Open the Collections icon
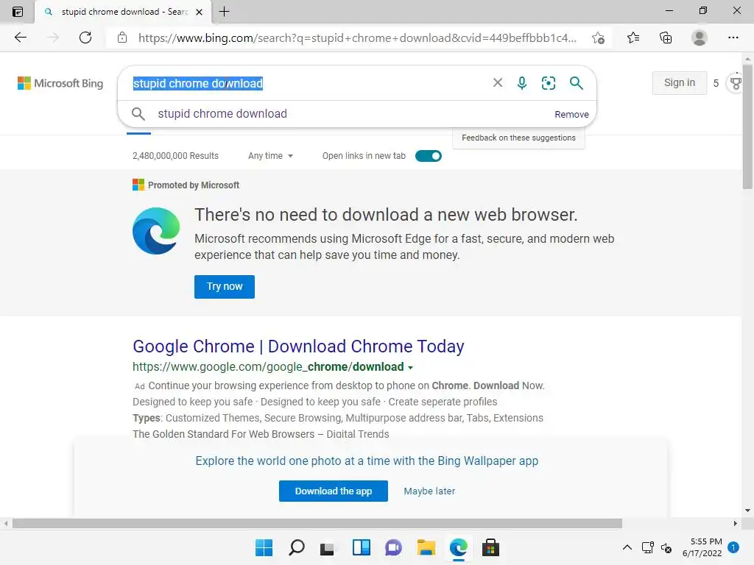Viewport: 754px width, 565px height. coord(666,38)
